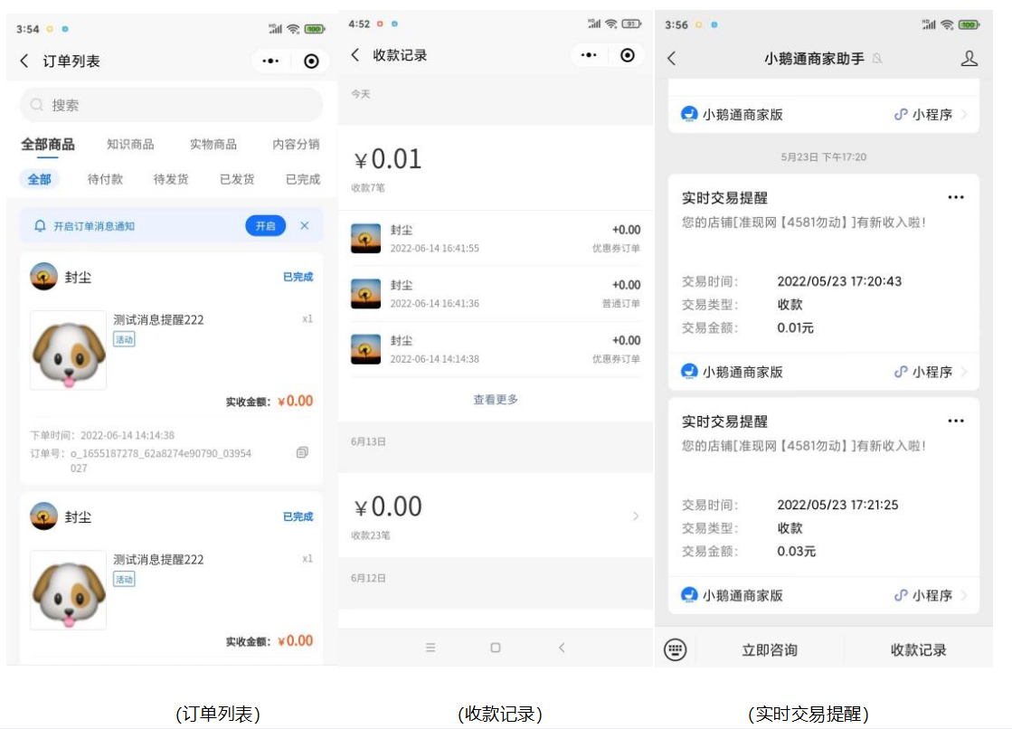1012x729 pixels.
Task: Switch to the 内容分销 tab
Action: tap(296, 144)
